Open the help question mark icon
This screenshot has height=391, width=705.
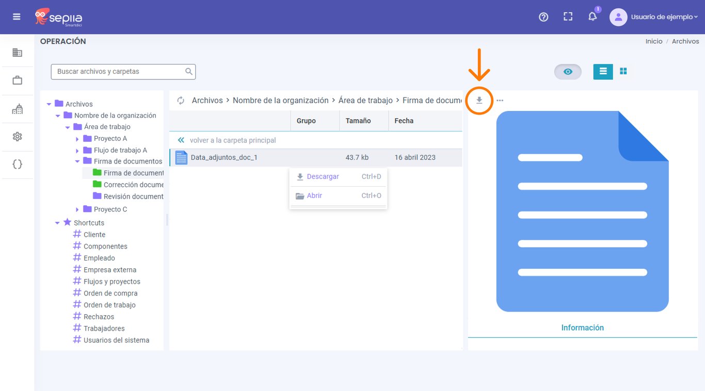pos(543,17)
